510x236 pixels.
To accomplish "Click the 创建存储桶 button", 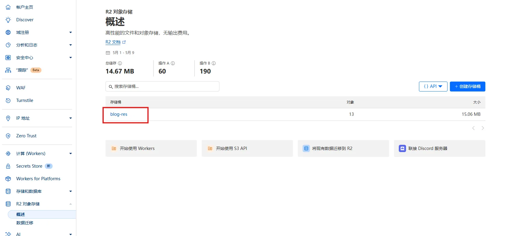I will point(468,86).
